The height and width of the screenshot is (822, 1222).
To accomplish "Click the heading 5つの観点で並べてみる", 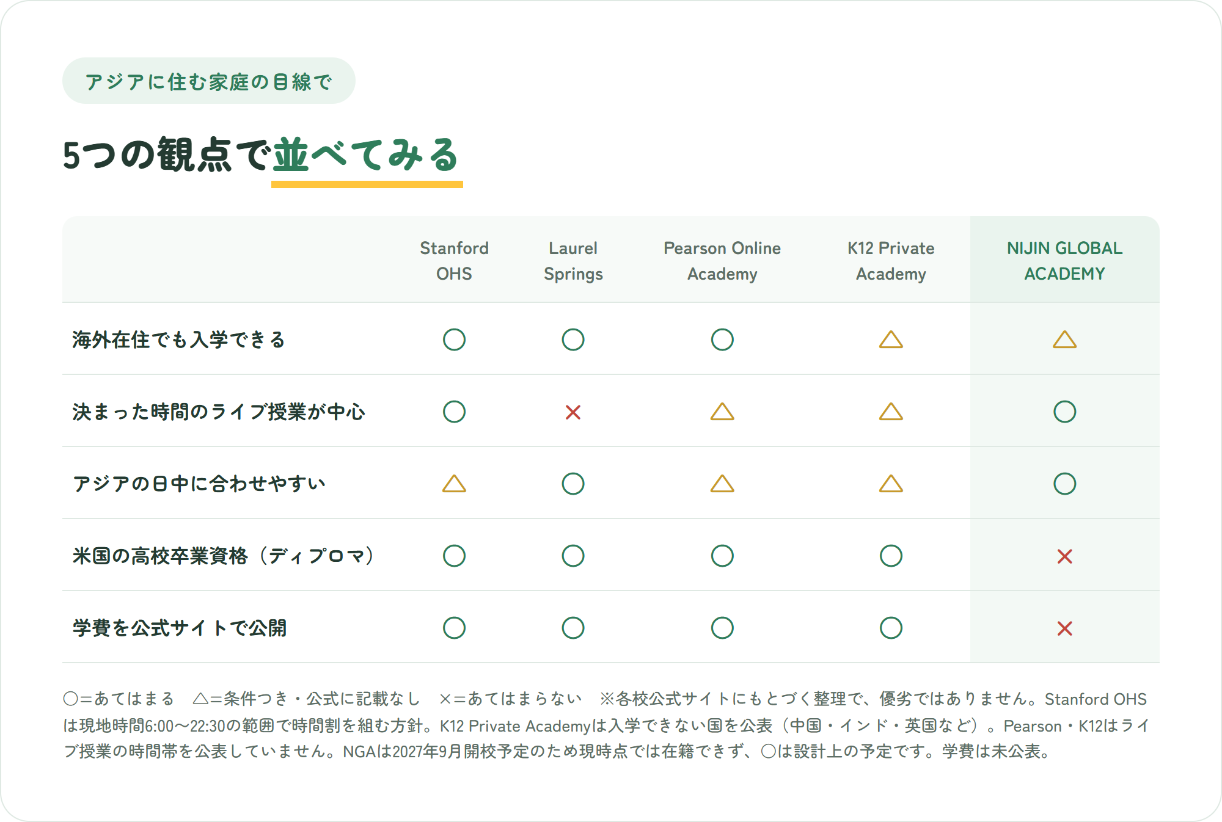I will tap(261, 155).
